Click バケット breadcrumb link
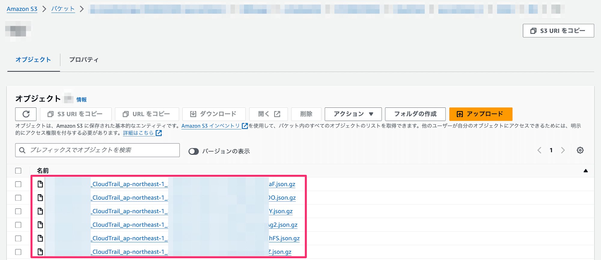Image resolution: width=601 pixels, height=260 pixels. tap(63, 9)
